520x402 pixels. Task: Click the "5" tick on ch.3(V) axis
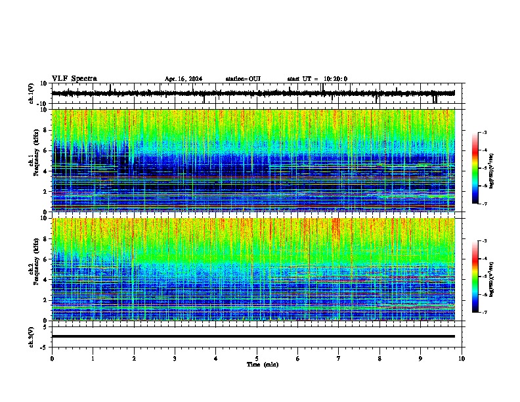point(45,326)
